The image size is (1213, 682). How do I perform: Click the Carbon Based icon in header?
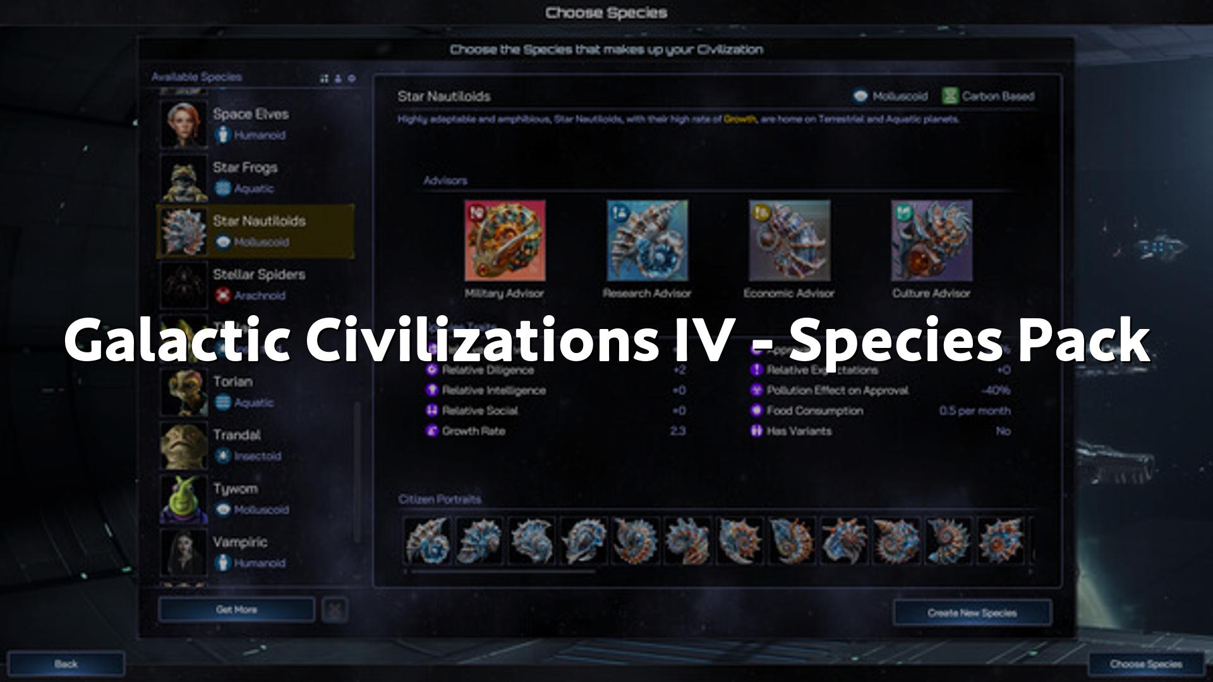click(x=950, y=96)
